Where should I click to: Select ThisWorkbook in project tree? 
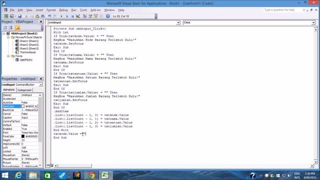28,52
